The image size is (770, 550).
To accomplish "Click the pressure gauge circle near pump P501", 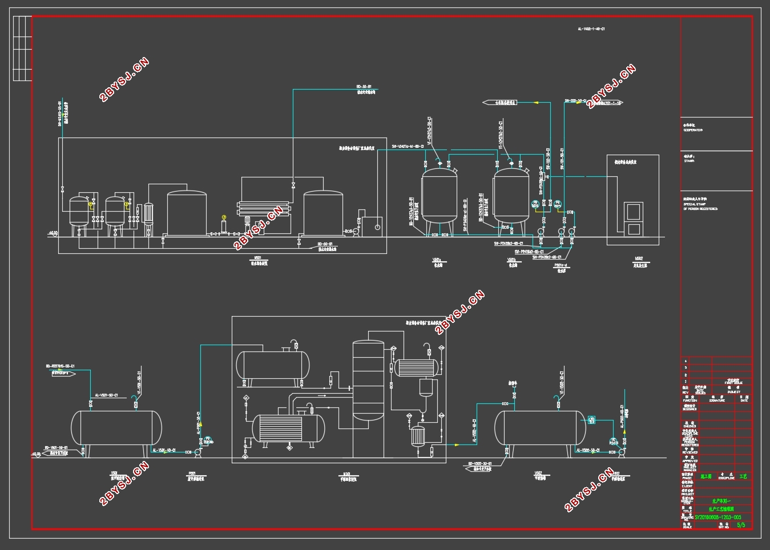I will (208, 440).
